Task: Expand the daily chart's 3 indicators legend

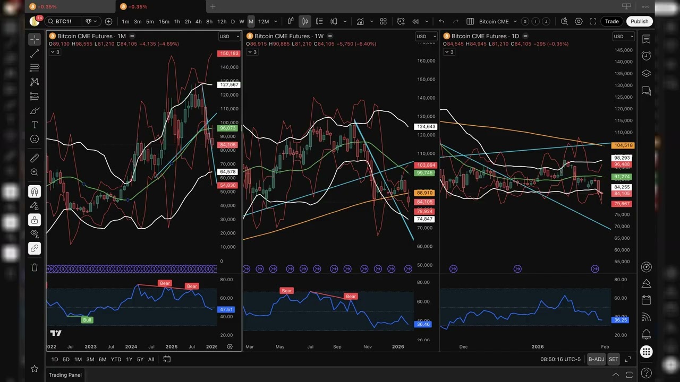Action: click(449, 52)
